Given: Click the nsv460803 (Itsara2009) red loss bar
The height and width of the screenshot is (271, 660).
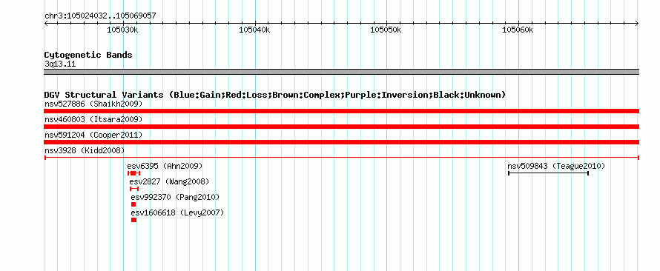Looking at the screenshot, I should point(341,127).
